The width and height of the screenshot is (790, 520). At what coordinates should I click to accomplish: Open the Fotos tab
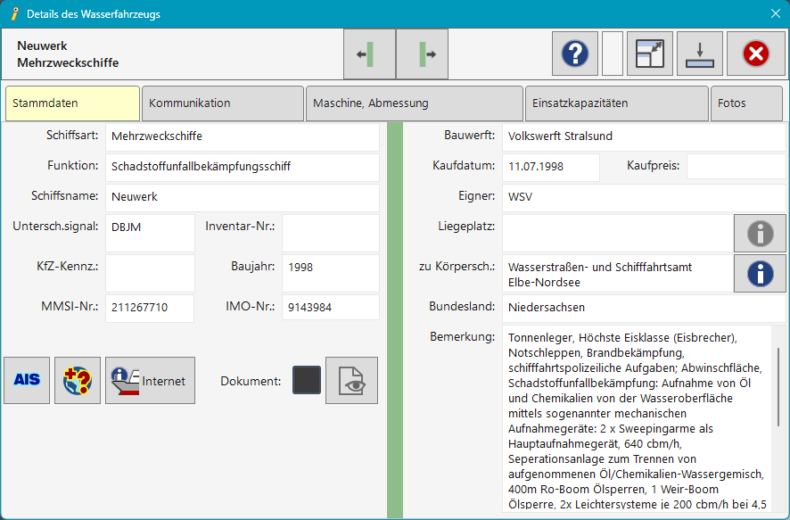(x=745, y=103)
